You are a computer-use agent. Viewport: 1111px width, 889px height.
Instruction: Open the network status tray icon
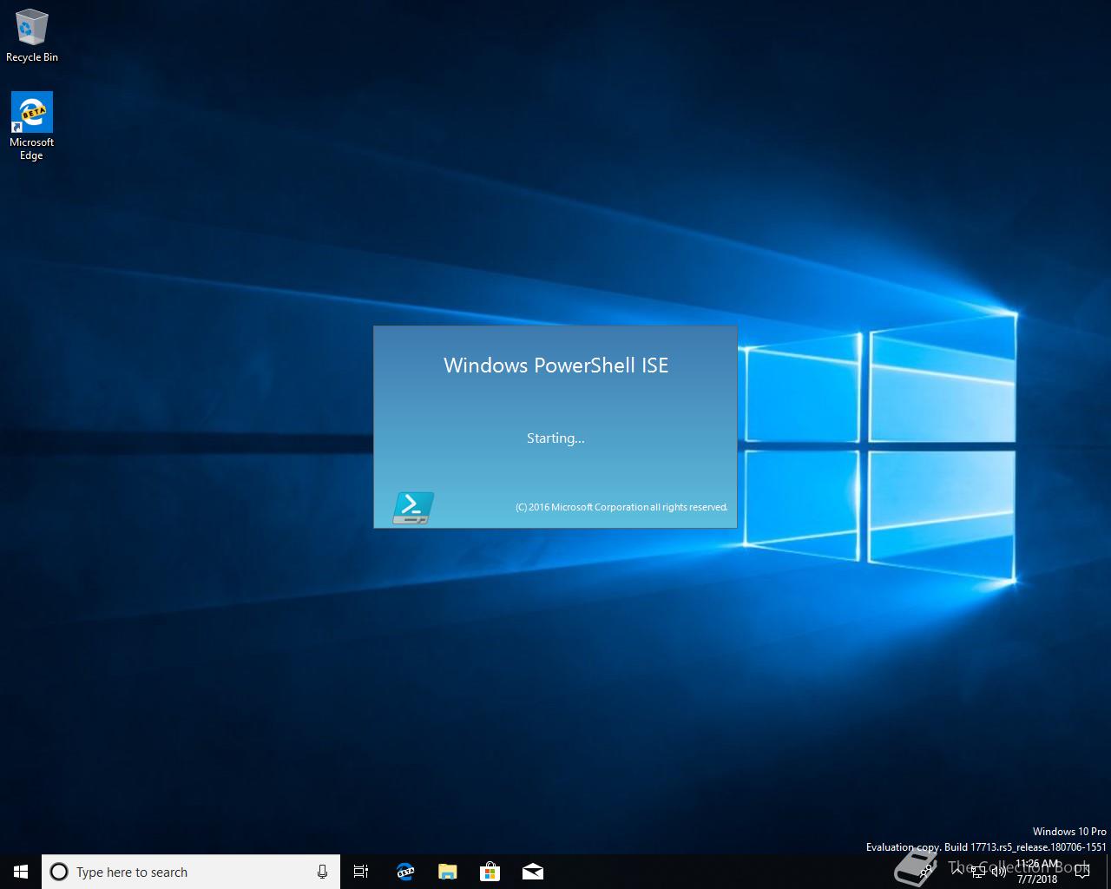point(978,872)
